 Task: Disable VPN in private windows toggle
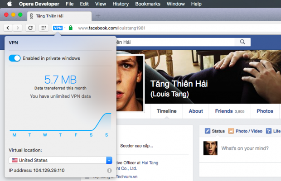(15, 58)
